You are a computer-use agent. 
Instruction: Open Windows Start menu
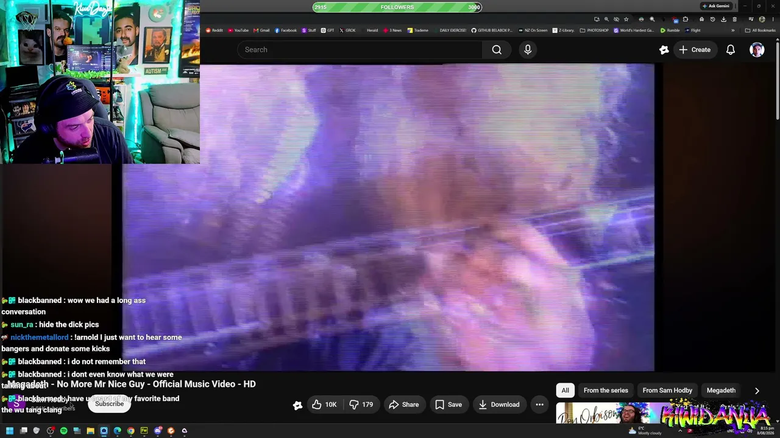click(x=10, y=431)
